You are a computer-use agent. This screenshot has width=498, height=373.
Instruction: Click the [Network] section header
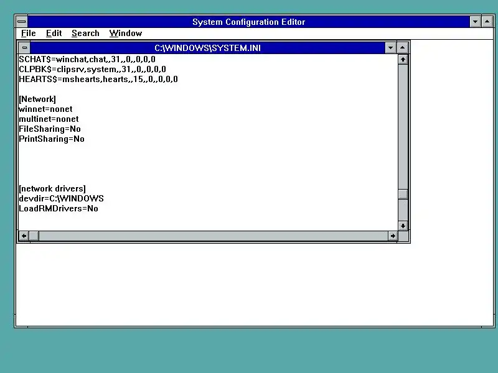[37, 99]
